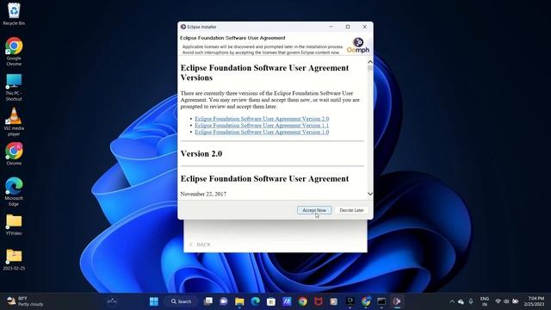Open the Chat (Teams) taskbar icon
This screenshot has width=551, height=310.
click(x=224, y=301)
